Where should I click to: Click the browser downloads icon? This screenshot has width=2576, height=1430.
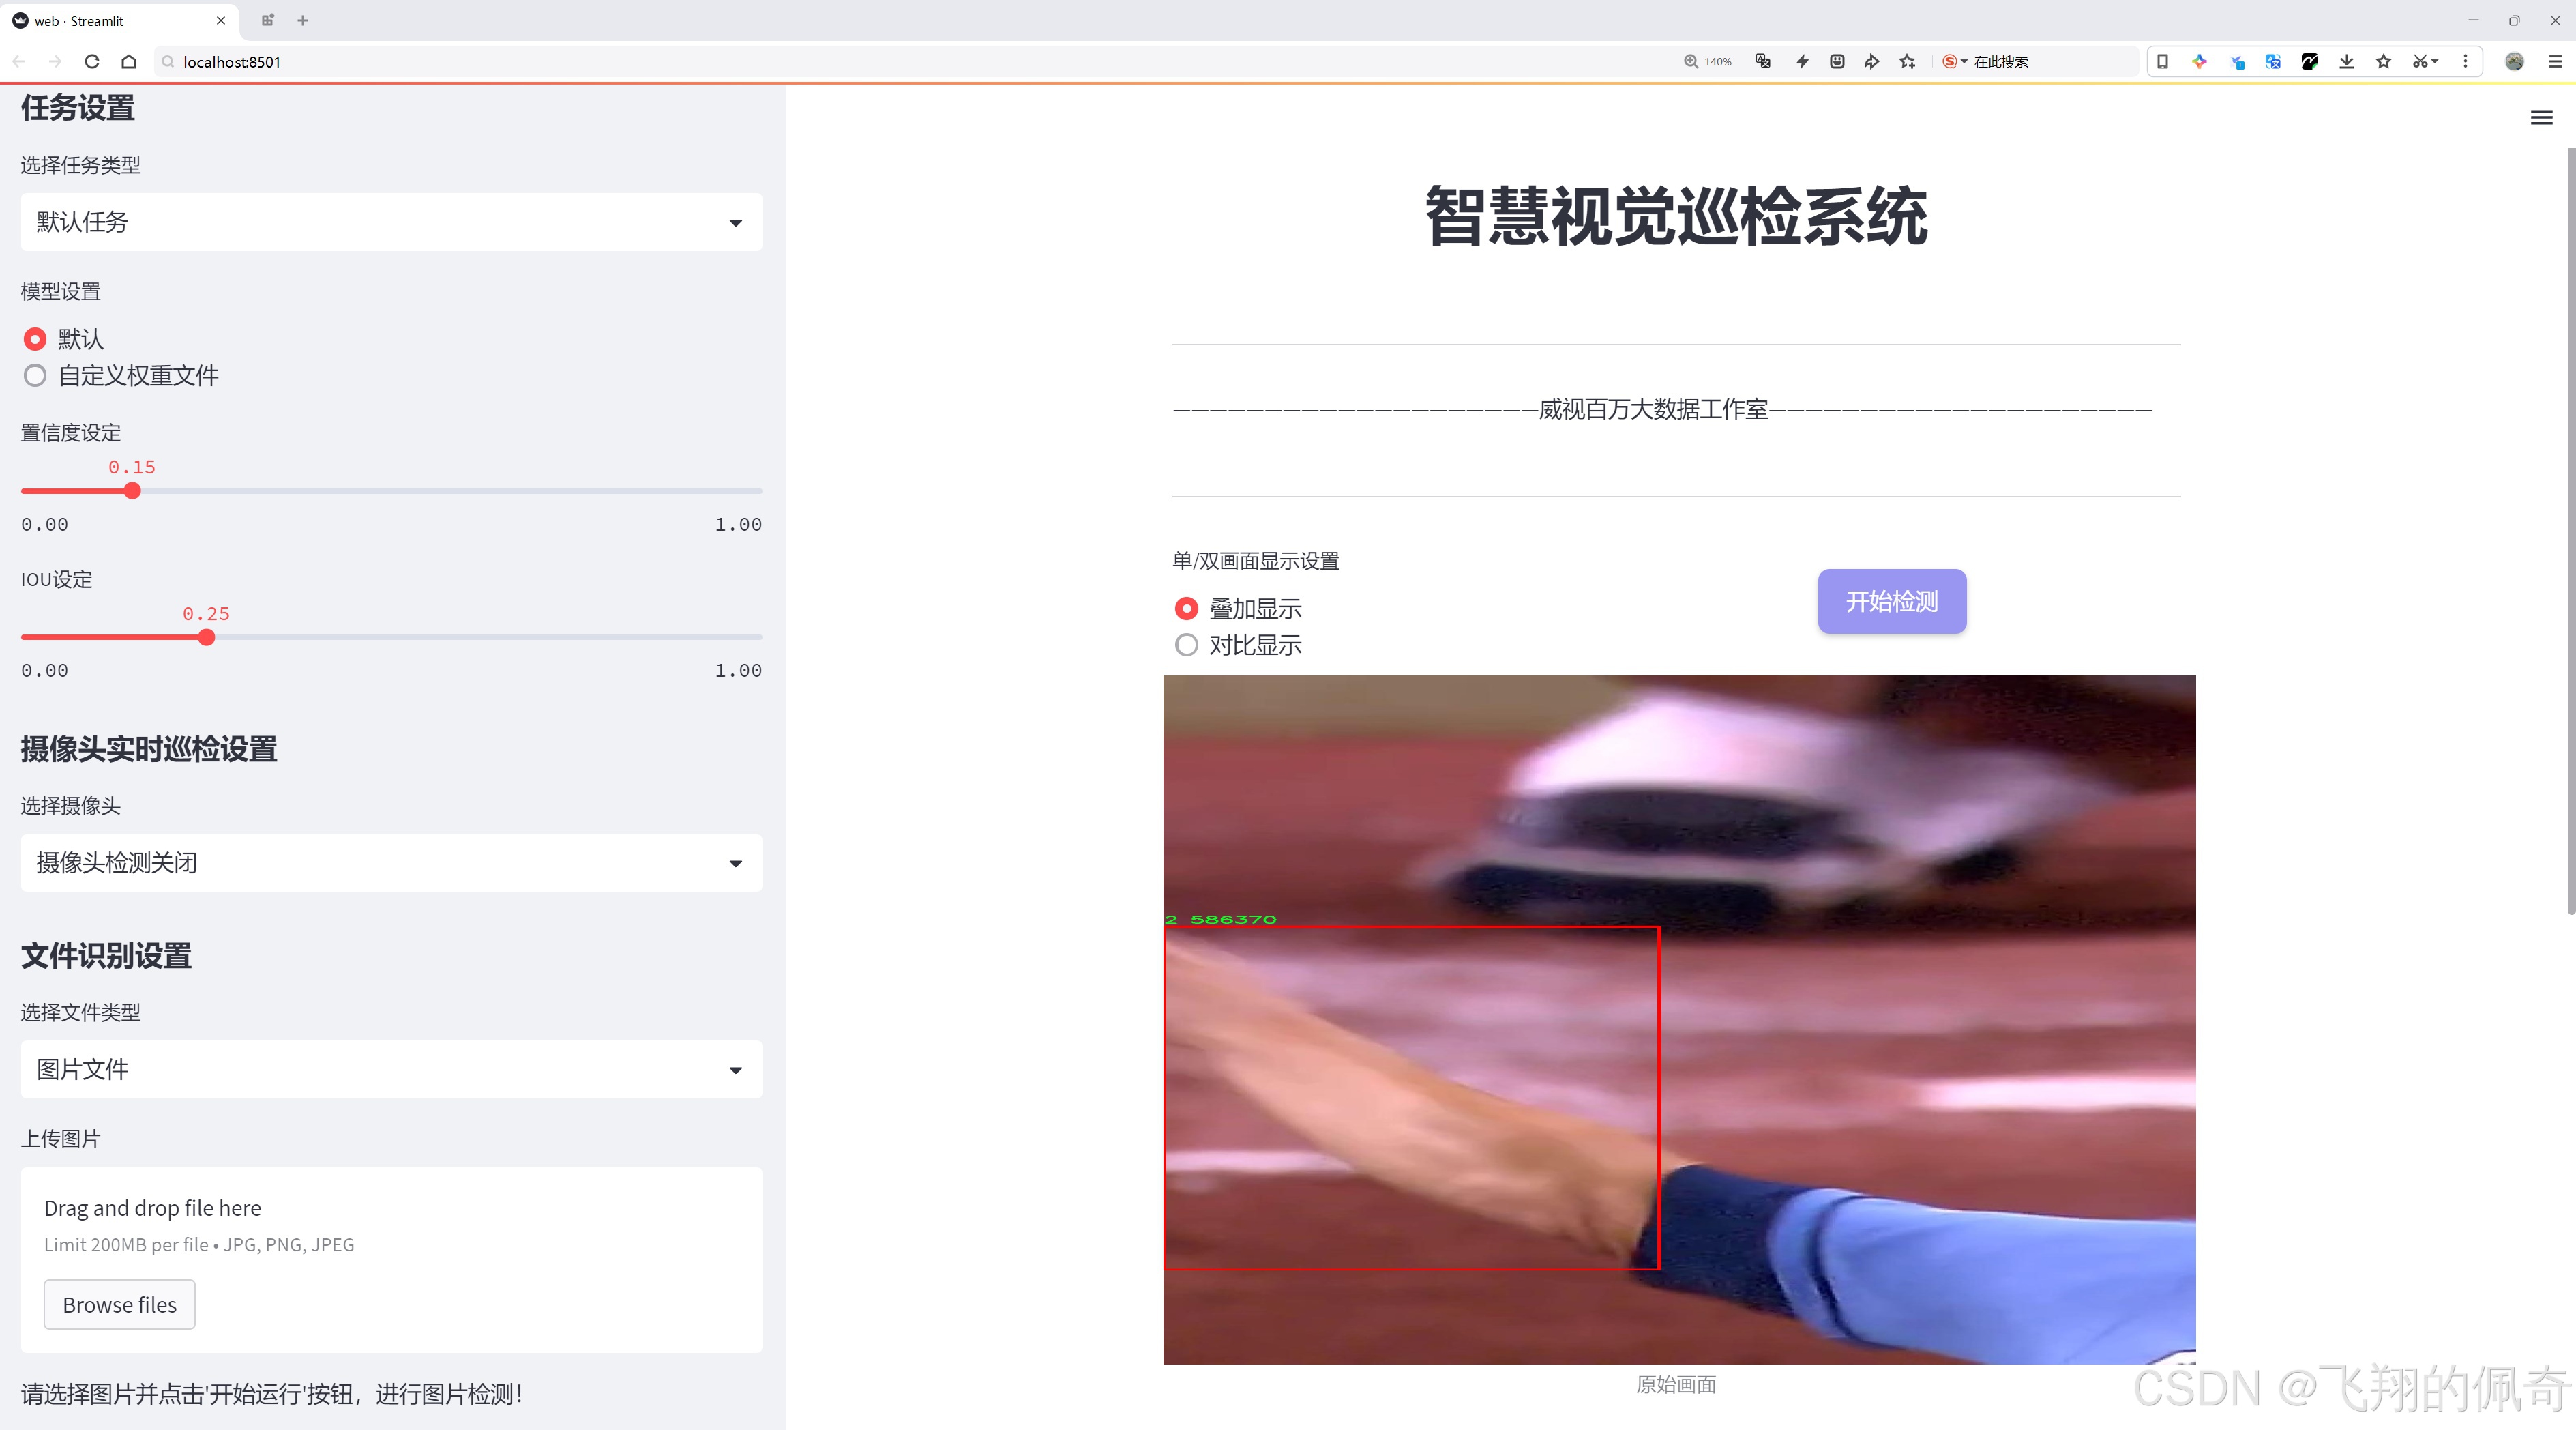[2346, 61]
